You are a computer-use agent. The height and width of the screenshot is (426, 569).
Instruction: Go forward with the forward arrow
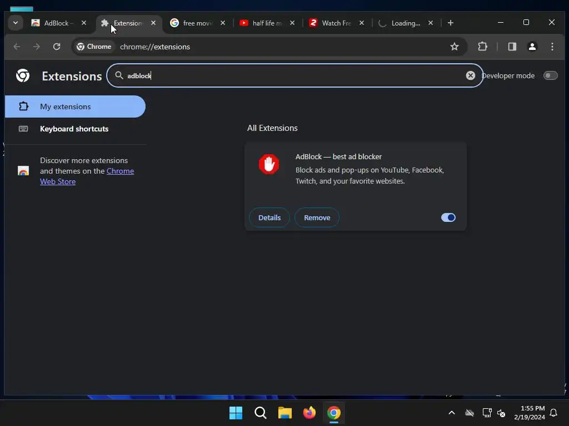[x=36, y=47]
